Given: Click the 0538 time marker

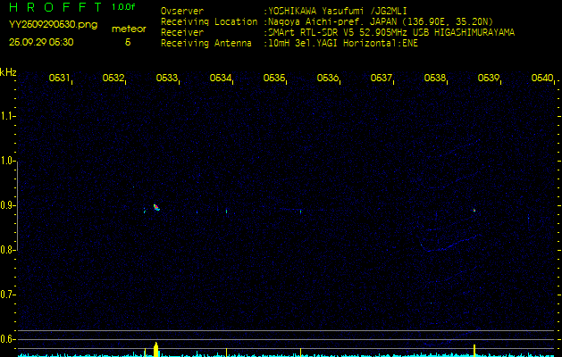Looking at the screenshot, I should pyautogui.click(x=435, y=78).
